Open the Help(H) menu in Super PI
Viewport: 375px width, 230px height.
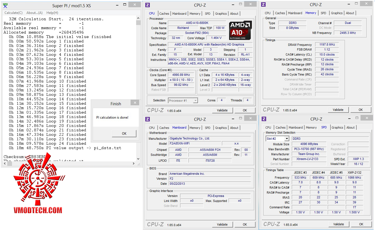coord(52,13)
